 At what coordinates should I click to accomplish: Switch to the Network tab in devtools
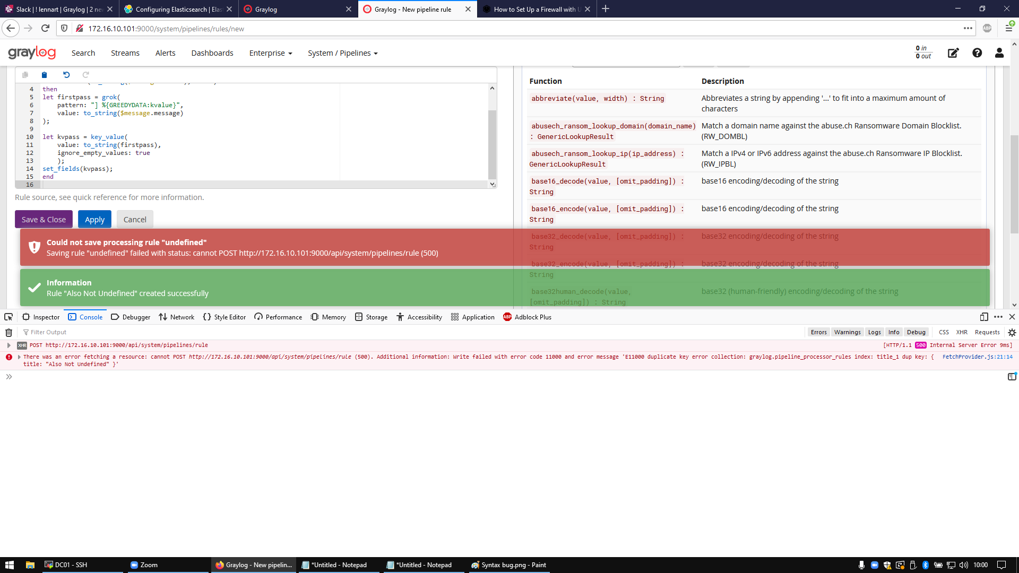pyautogui.click(x=177, y=317)
